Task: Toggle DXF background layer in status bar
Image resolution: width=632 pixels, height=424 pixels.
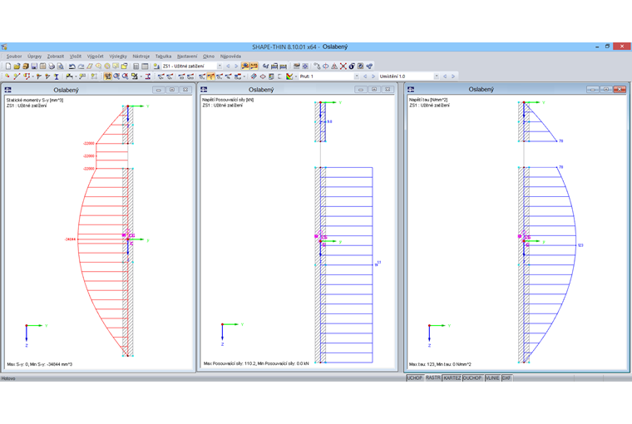Action: [x=506, y=378]
